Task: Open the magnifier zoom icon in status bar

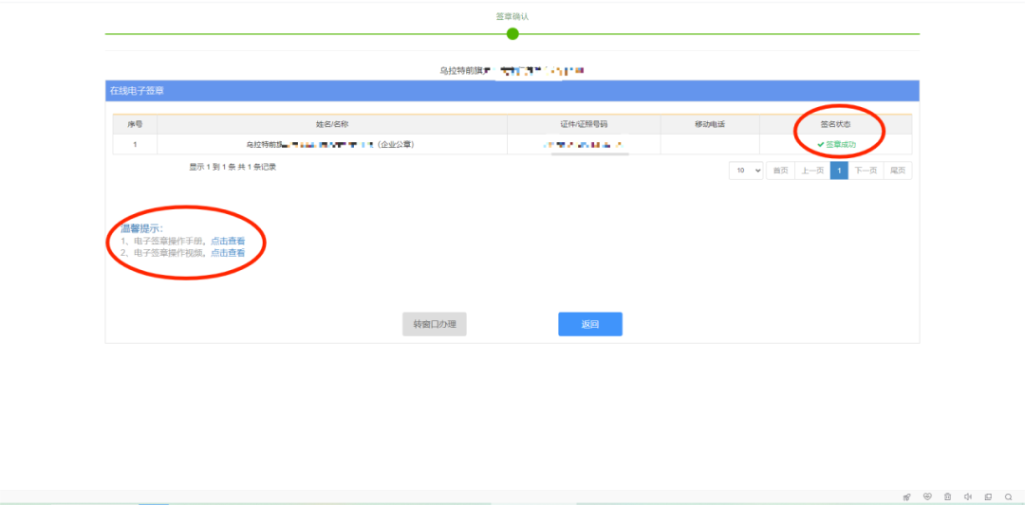Action: (x=1009, y=497)
